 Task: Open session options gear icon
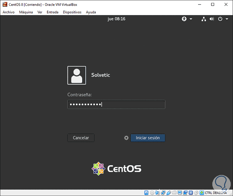126,138
